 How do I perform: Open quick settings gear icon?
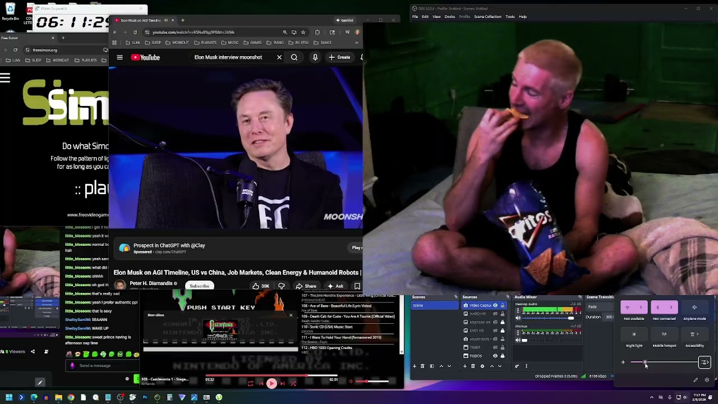(x=707, y=380)
